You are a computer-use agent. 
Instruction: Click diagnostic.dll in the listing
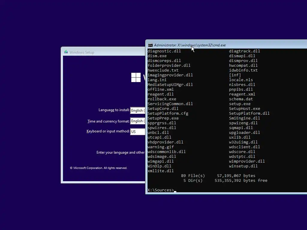[x=164, y=51]
